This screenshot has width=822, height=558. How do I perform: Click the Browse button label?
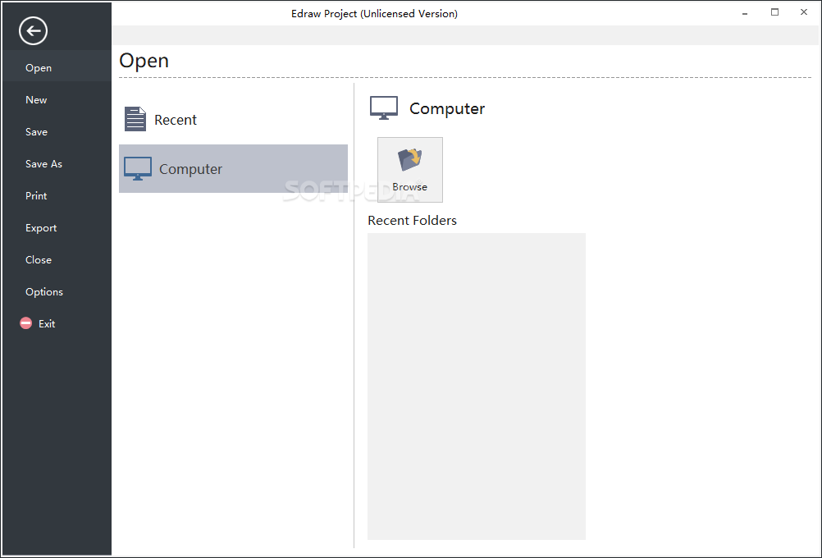point(410,187)
